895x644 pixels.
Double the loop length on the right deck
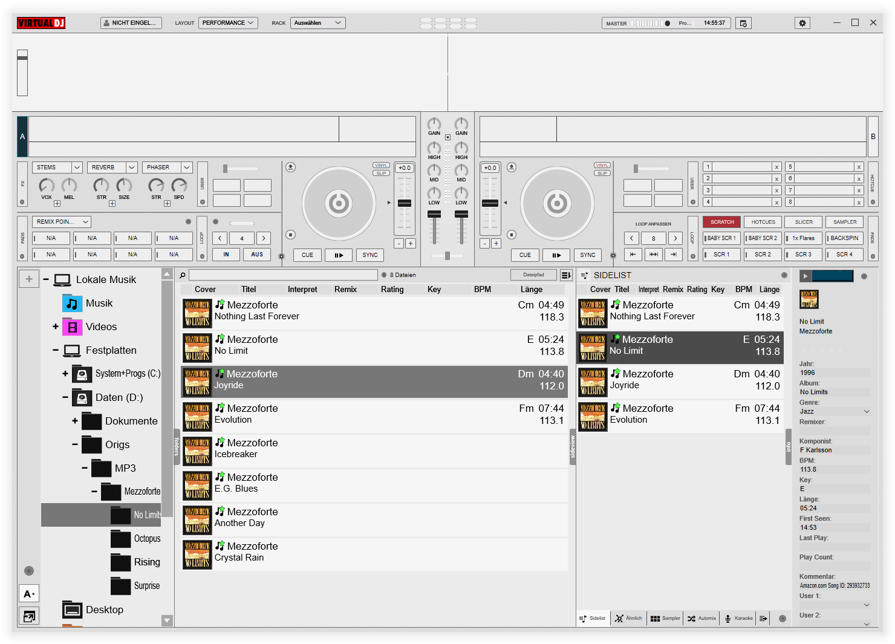(x=675, y=238)
